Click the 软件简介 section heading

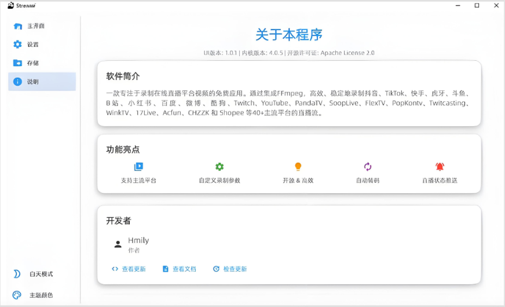(x=123, y=76)
